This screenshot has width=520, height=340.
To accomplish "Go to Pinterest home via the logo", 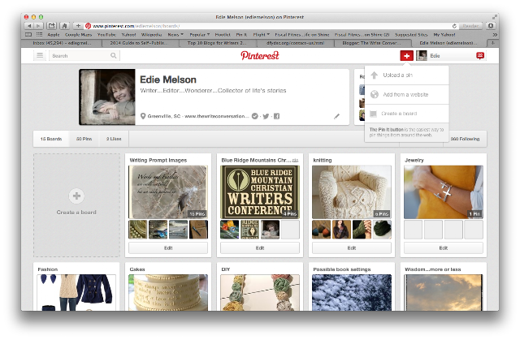I will click(260, 55).
